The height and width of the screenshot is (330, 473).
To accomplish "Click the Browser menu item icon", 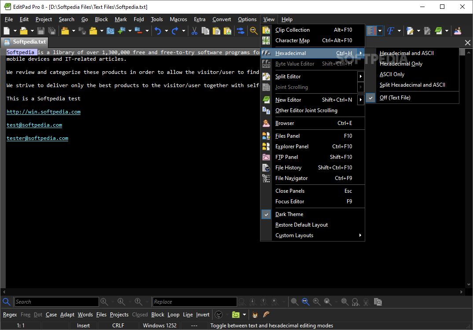I will pos(266,123).
